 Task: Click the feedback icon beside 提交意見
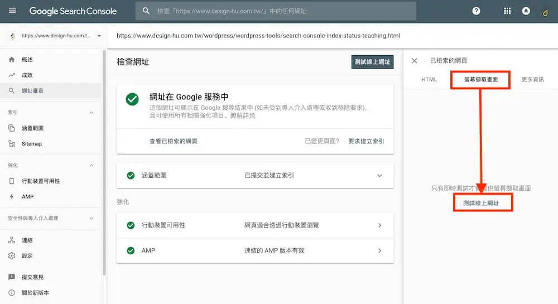point(12,277)
